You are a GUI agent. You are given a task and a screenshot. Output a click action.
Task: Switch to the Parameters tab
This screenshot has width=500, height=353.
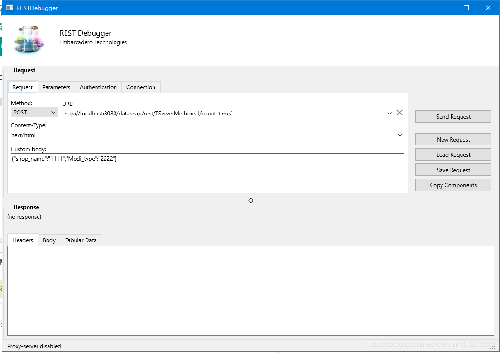[56, 87]
